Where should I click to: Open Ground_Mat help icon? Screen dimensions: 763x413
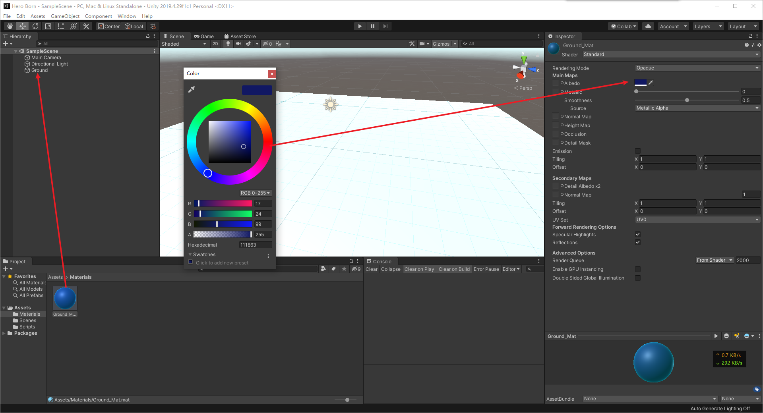point(747,45)
